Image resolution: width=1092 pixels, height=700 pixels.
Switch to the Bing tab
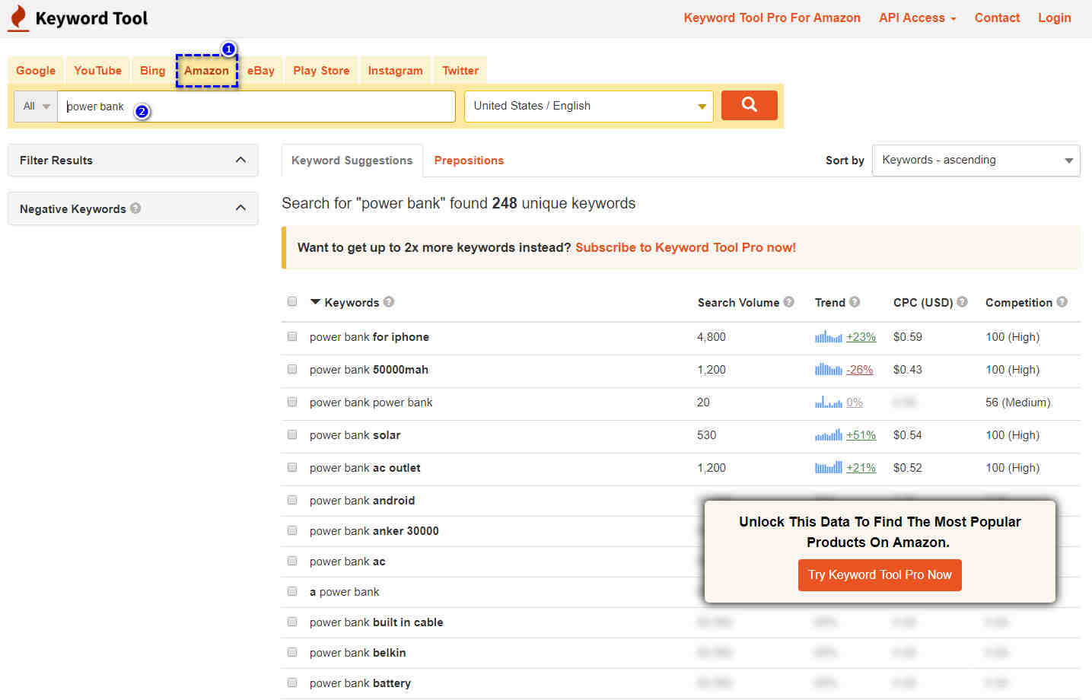[x=152, y=70]
